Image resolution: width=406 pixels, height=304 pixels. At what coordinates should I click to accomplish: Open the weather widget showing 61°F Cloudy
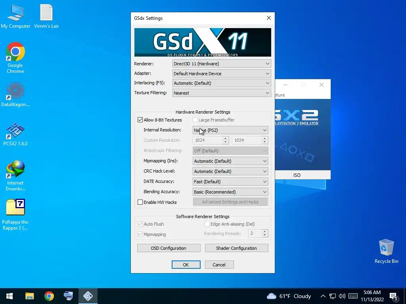point(289,296)
